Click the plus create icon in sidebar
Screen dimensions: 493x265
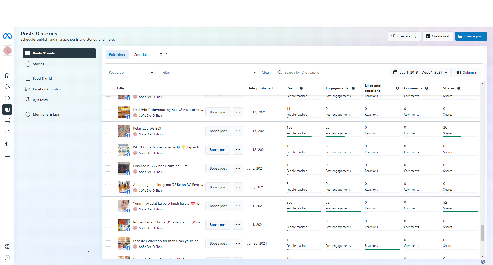pos(7,65)
